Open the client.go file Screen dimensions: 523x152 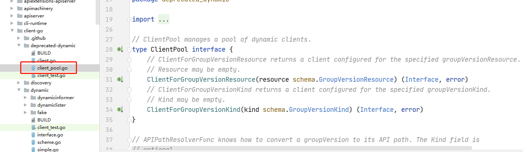(46, 61)
